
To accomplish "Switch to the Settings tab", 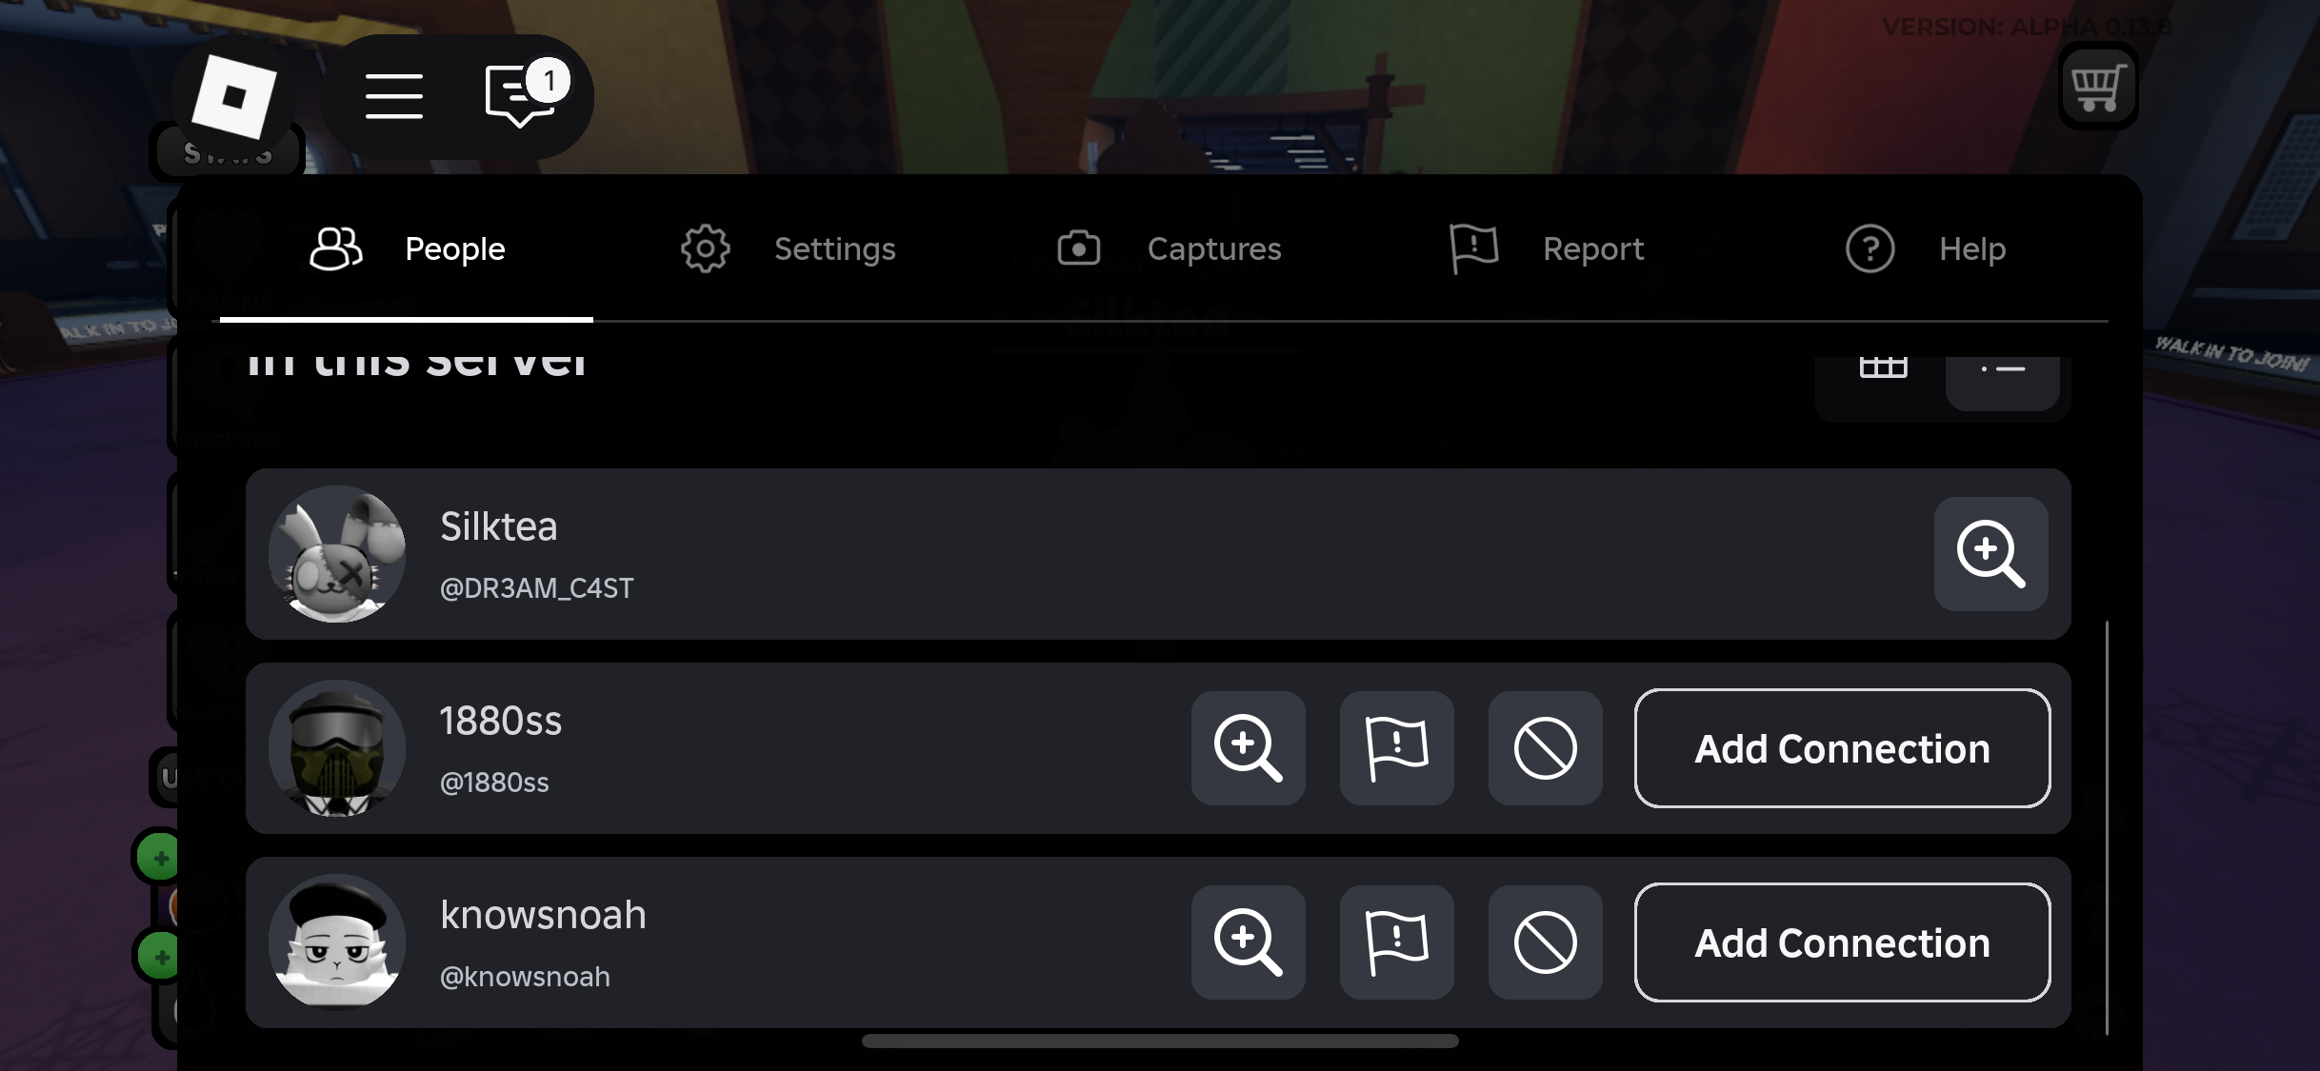I will pyautogui.click(x=789, y=249).
